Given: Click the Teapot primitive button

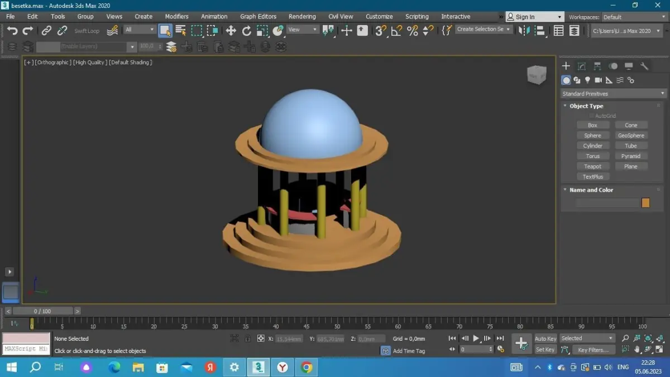Looking at the screenshot, I should pos(592,166).
